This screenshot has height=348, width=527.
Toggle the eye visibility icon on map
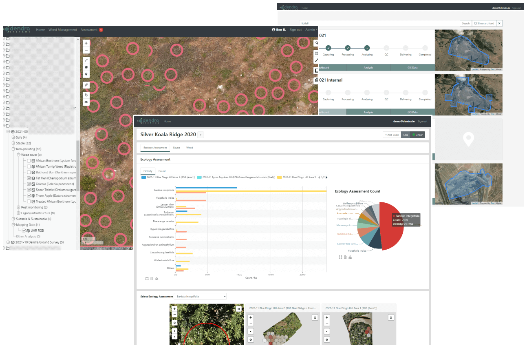86,102
